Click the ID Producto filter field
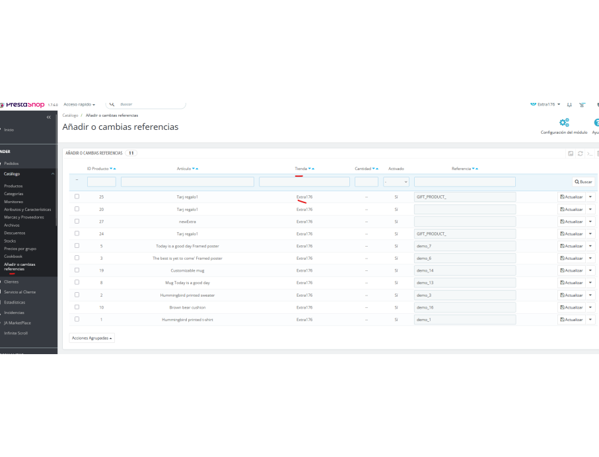Screen dimensions: 599x457 (102, 182)
